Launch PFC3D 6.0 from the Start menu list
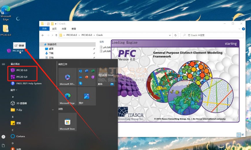 (x=22, y=70)
